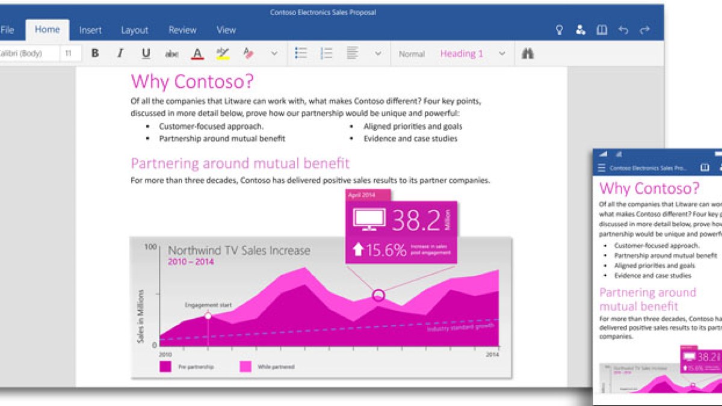Apply strikethrough formatting
Screen dimensions: 722x406
171,54
